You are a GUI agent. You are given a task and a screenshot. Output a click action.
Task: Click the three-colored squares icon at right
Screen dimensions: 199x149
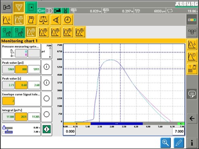tap(192, 20)
